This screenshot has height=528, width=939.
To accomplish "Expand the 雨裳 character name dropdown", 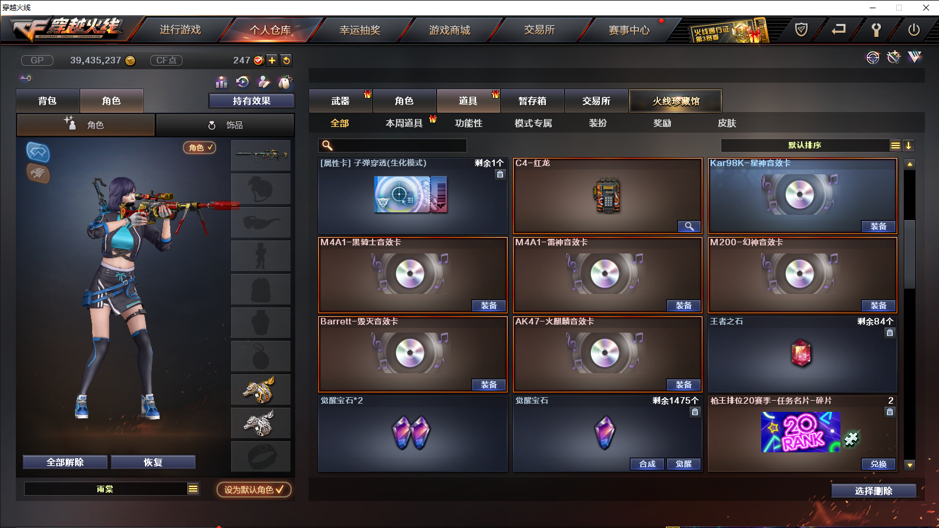I will point(193,489).
